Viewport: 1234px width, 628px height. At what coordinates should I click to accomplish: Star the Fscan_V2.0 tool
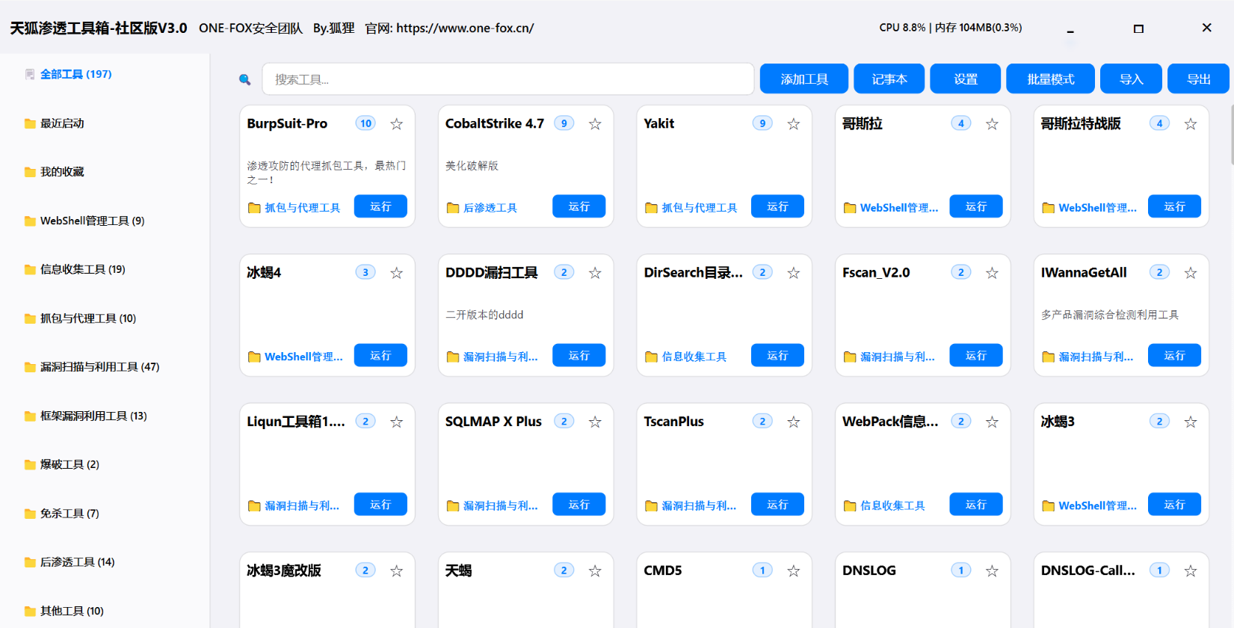[x=992, y=273]
